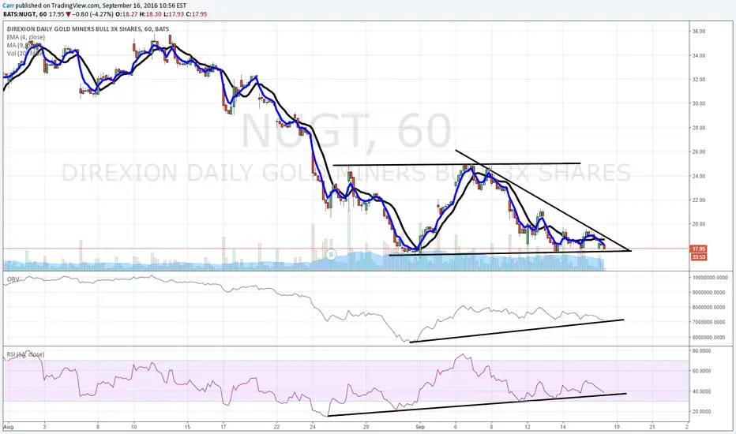Screen dimensions: 736x434
Task: Click the countdown timer tag 33:53
Action: tap(698, 257)
